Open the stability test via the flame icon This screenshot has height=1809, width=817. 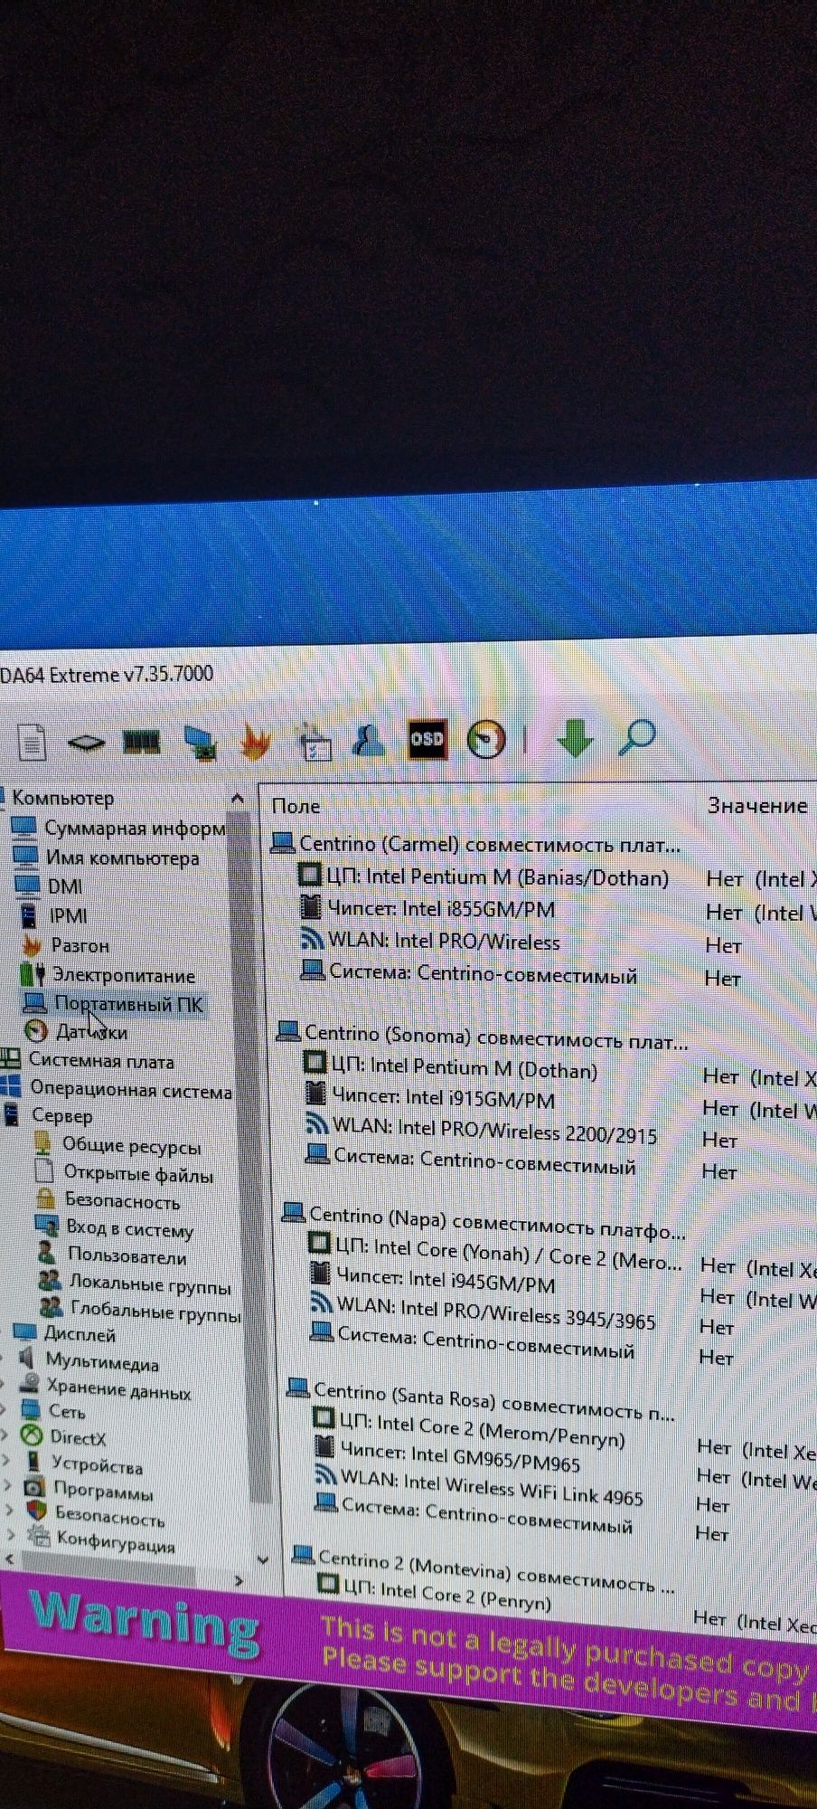click(x=256, y=743)
